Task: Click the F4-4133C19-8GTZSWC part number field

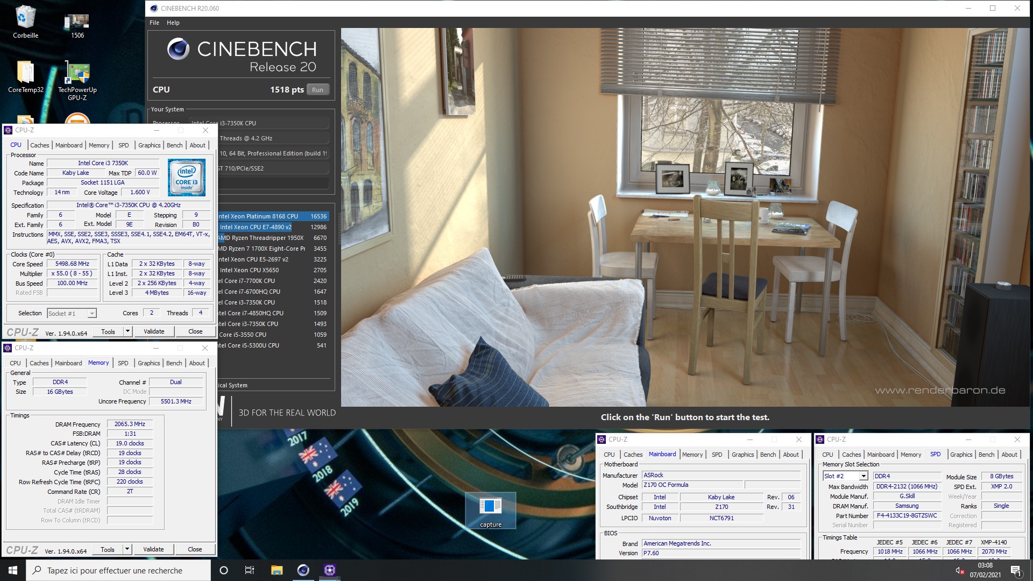Action: (907, 515)
